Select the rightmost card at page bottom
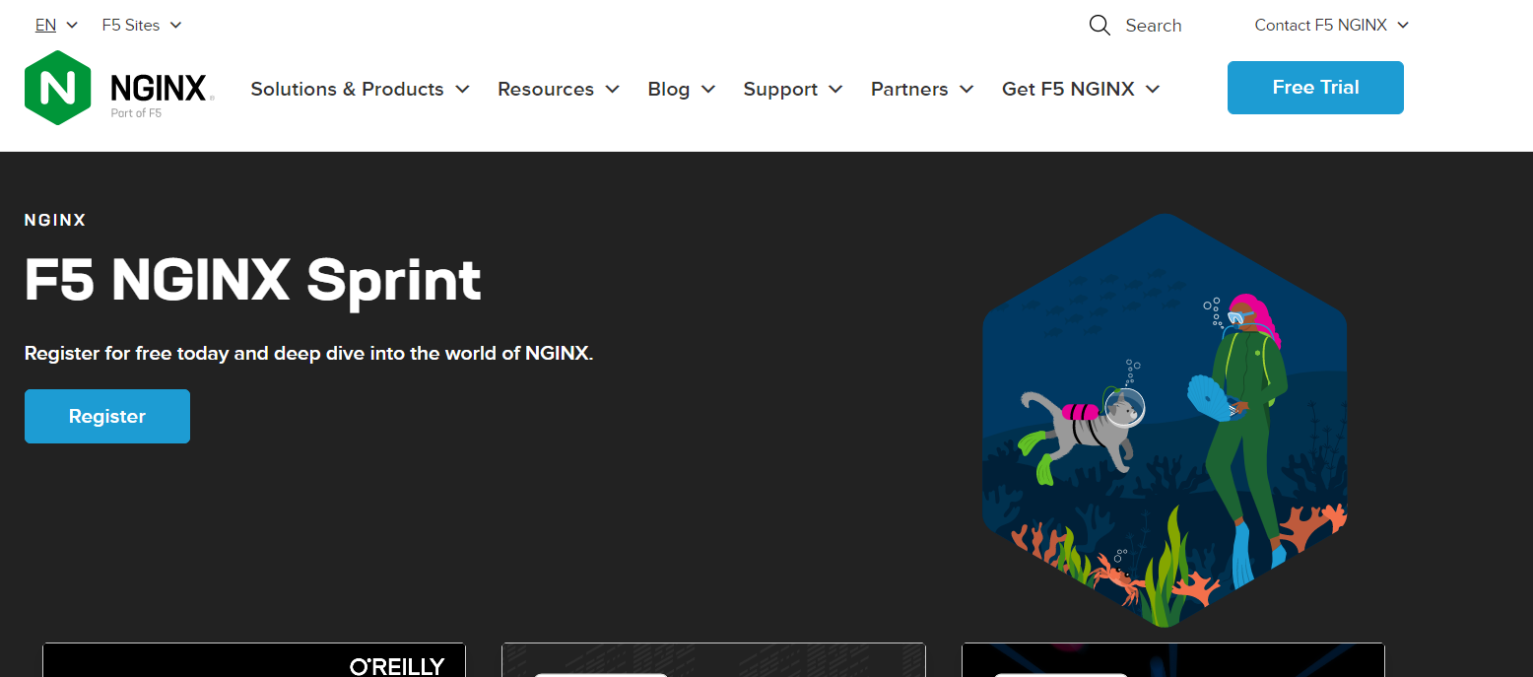1533x677 pixels. point(1172,660)
